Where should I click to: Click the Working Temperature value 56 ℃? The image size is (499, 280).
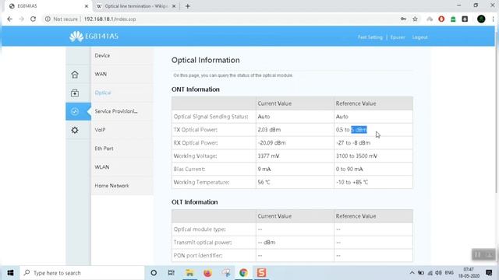tap(264, 182)
